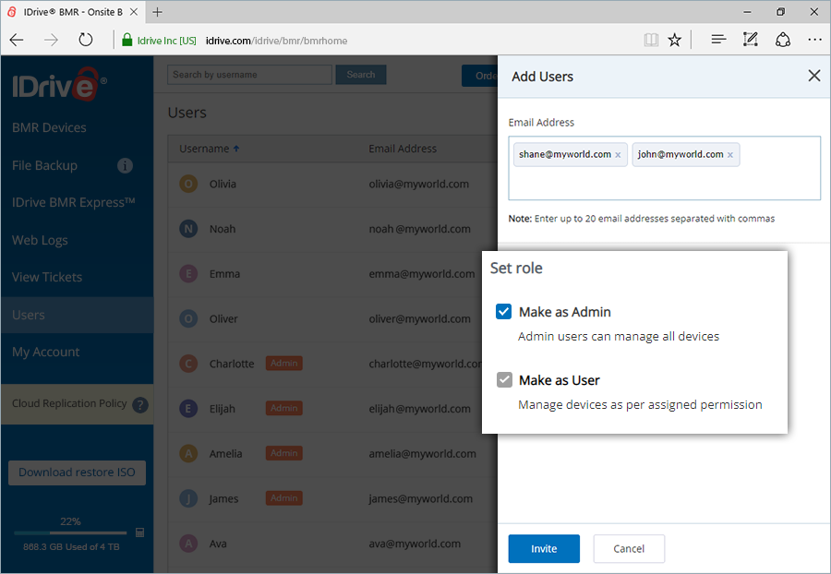This screenshot has height=574, width=831.
Task: Open the Make a Web Note tool
Action: click(x=750, y=40)
